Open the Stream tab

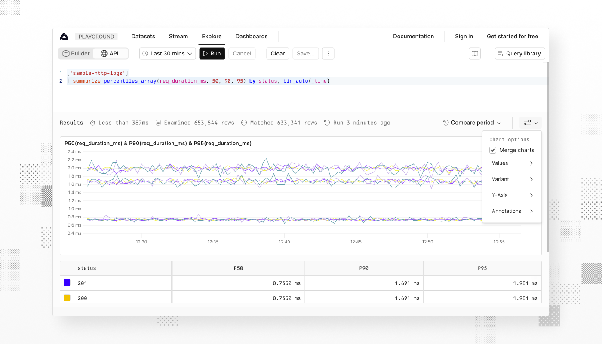pos(178,36)
